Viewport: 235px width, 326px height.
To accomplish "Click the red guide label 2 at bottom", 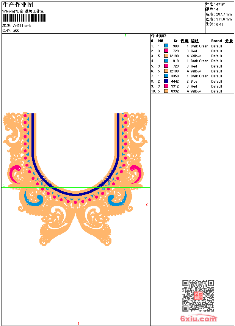I will [x=78, y=323].
